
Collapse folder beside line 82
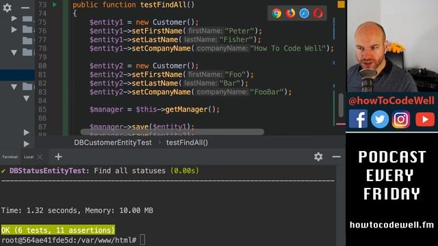click(14, 87)
